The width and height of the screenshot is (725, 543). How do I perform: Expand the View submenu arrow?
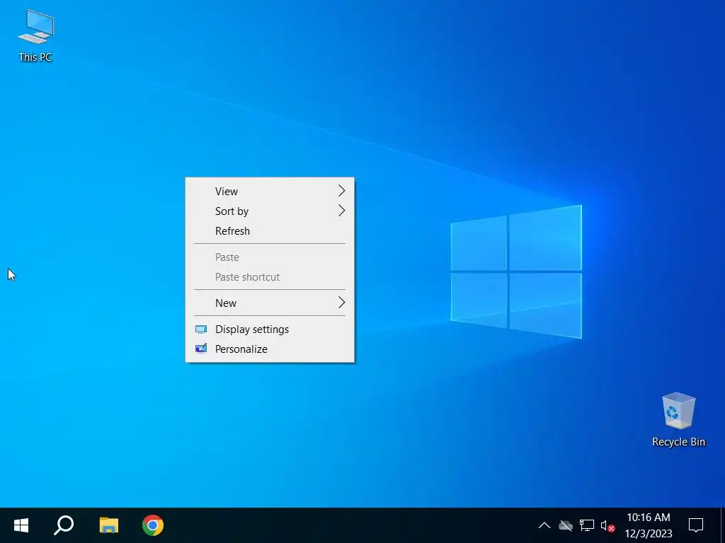pos(341,191)
